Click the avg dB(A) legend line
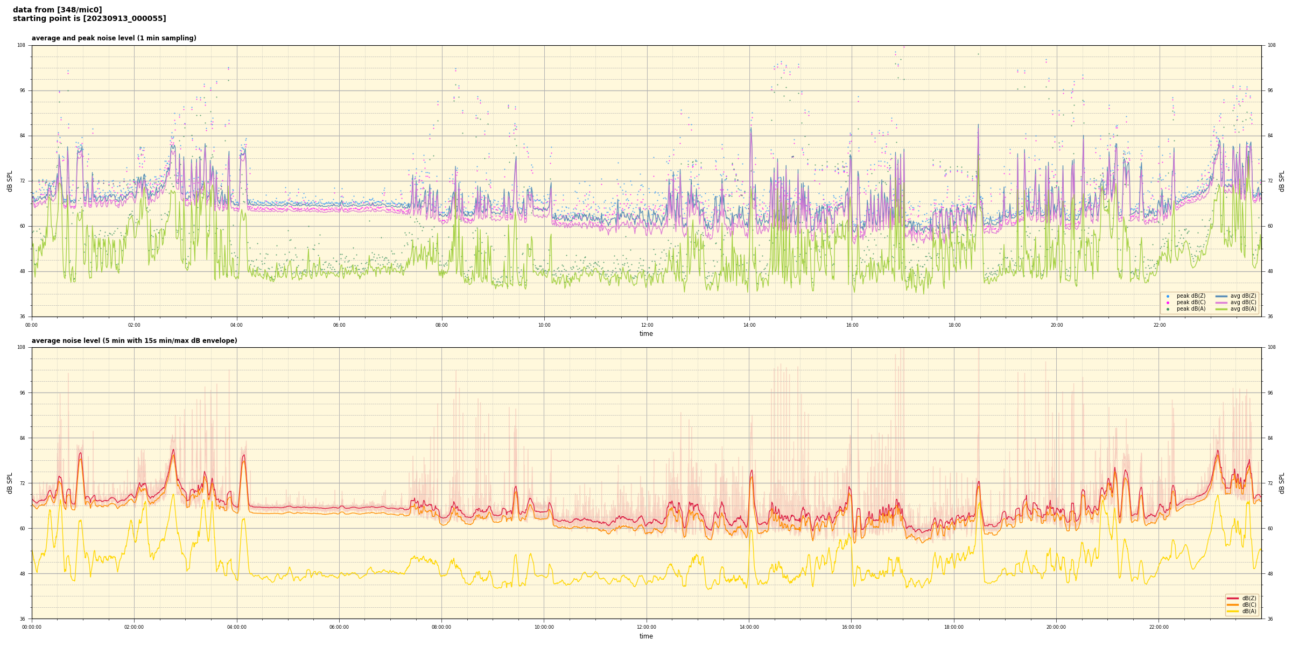The height and width of the screenshot is (646, 1292). [x=1221, y=309]
